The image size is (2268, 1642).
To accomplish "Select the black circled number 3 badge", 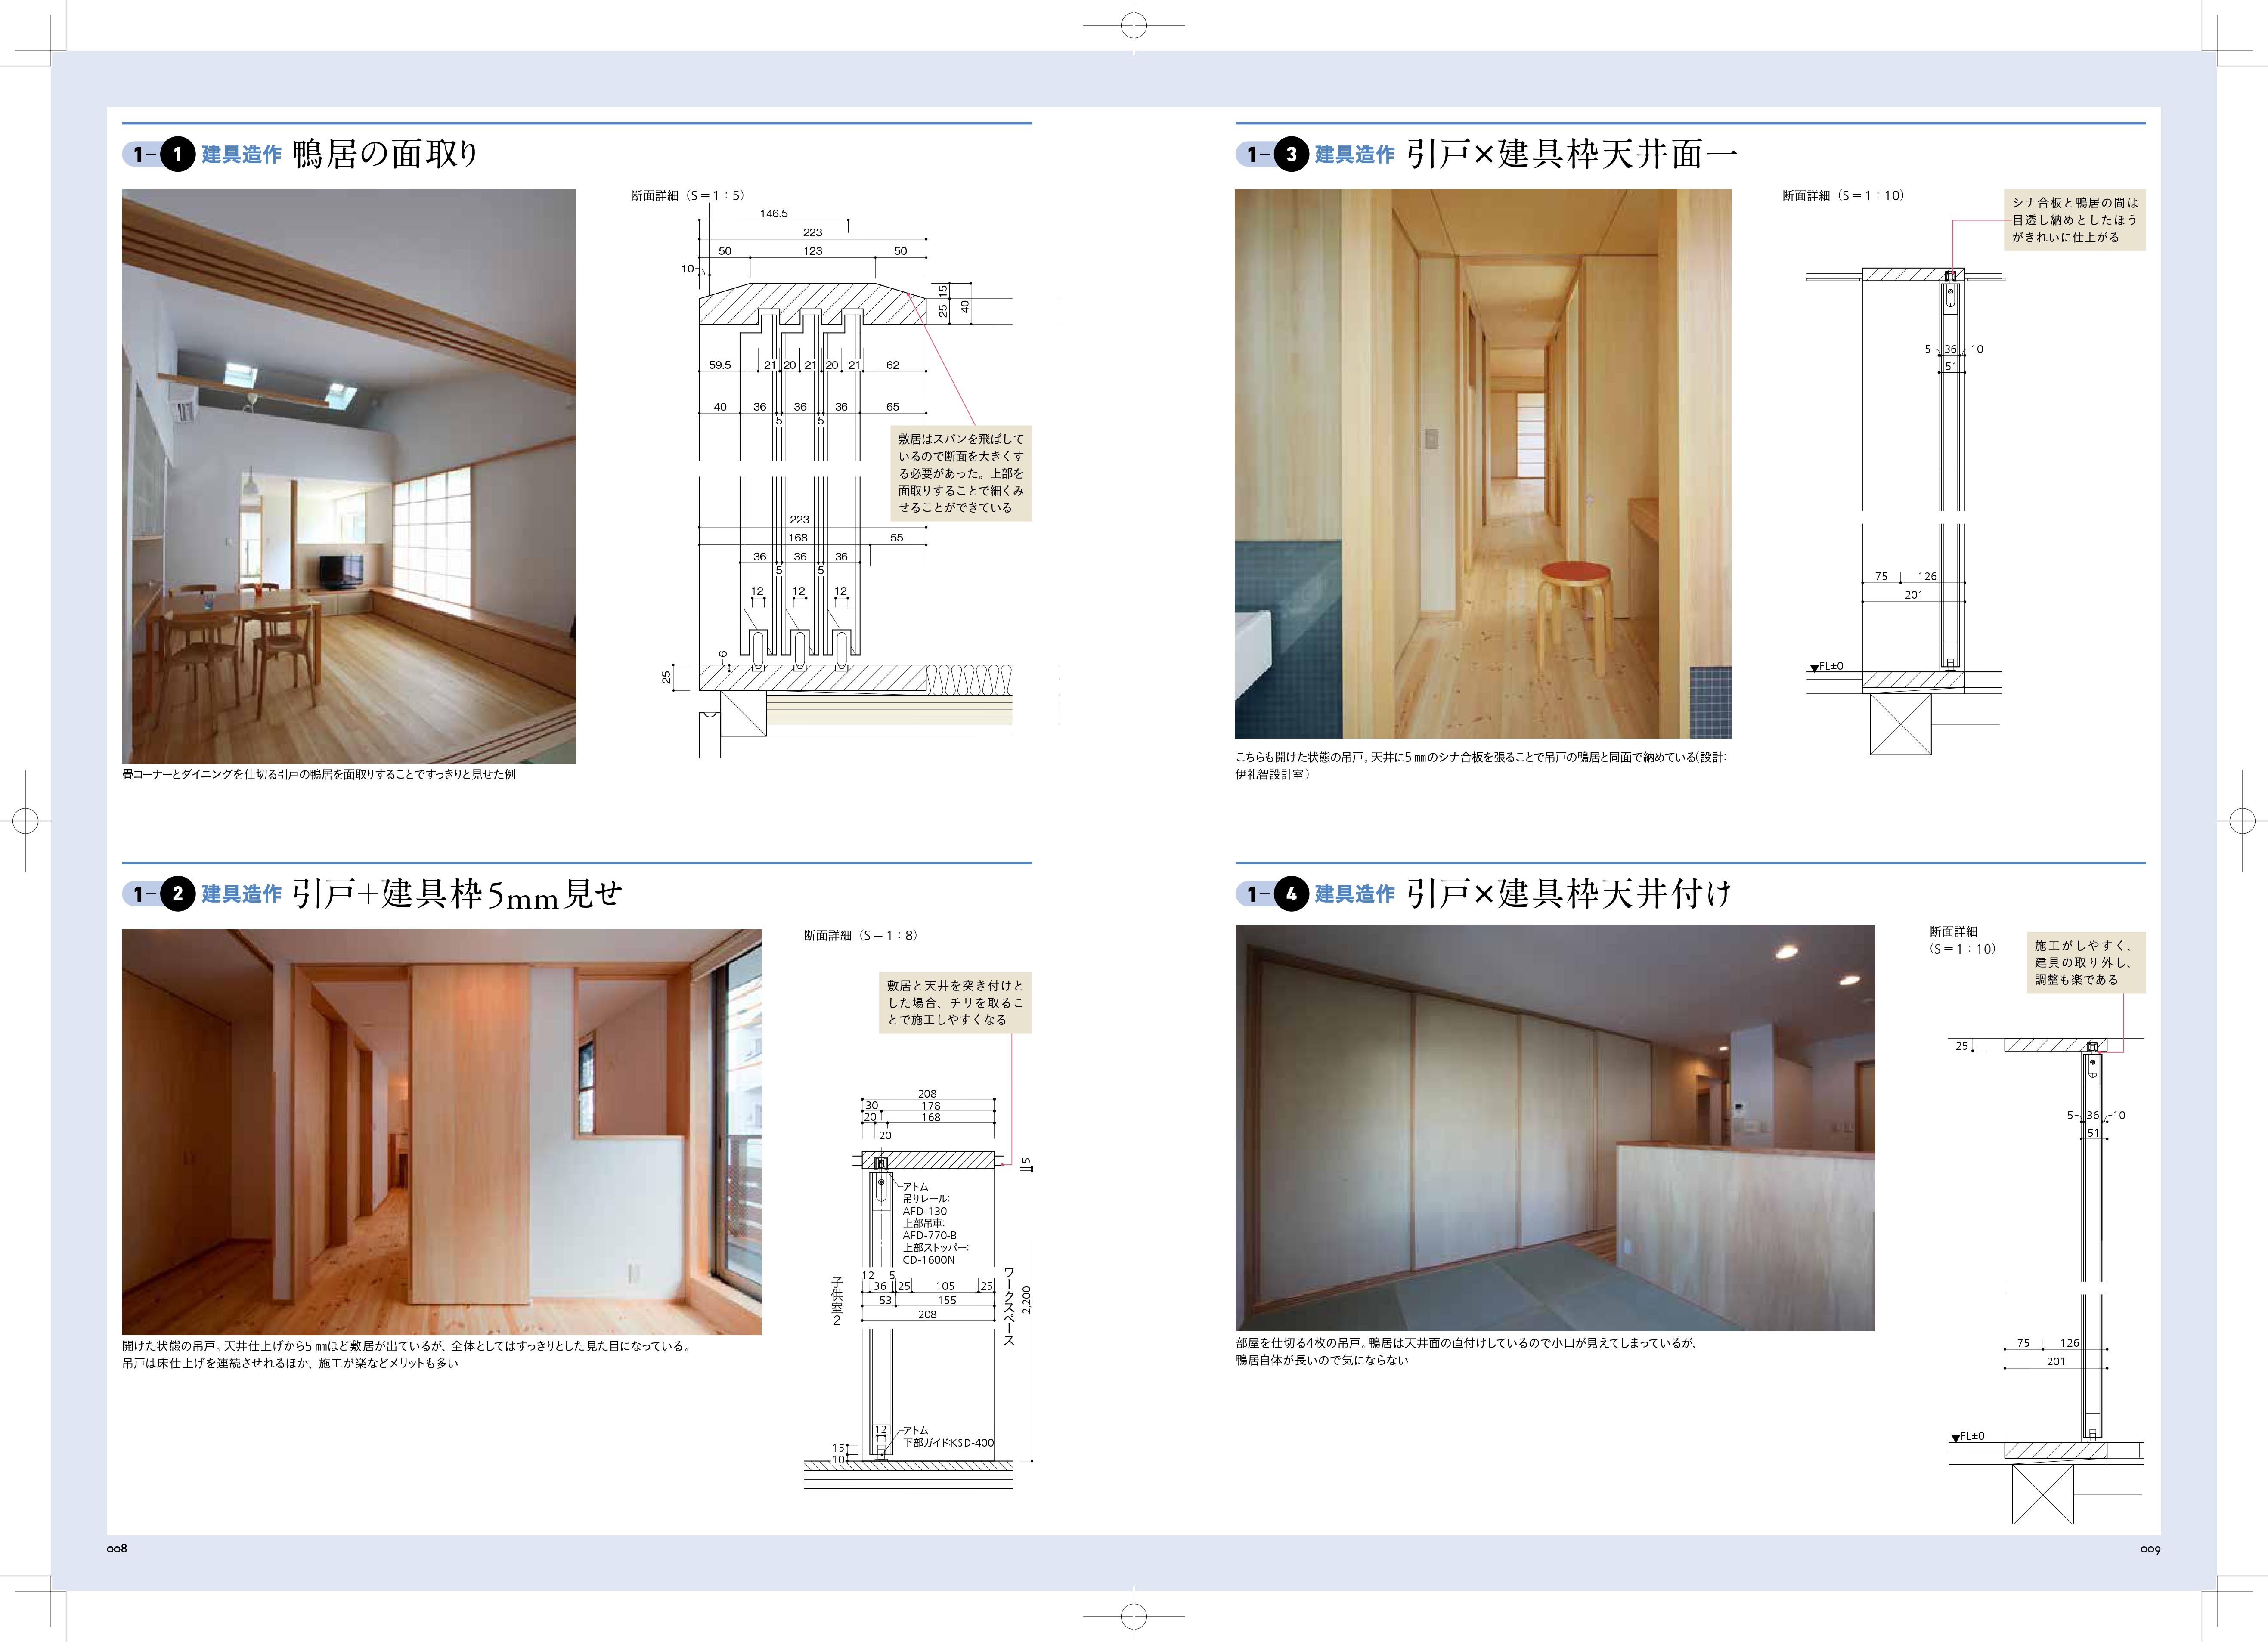I will (1291, 154).
